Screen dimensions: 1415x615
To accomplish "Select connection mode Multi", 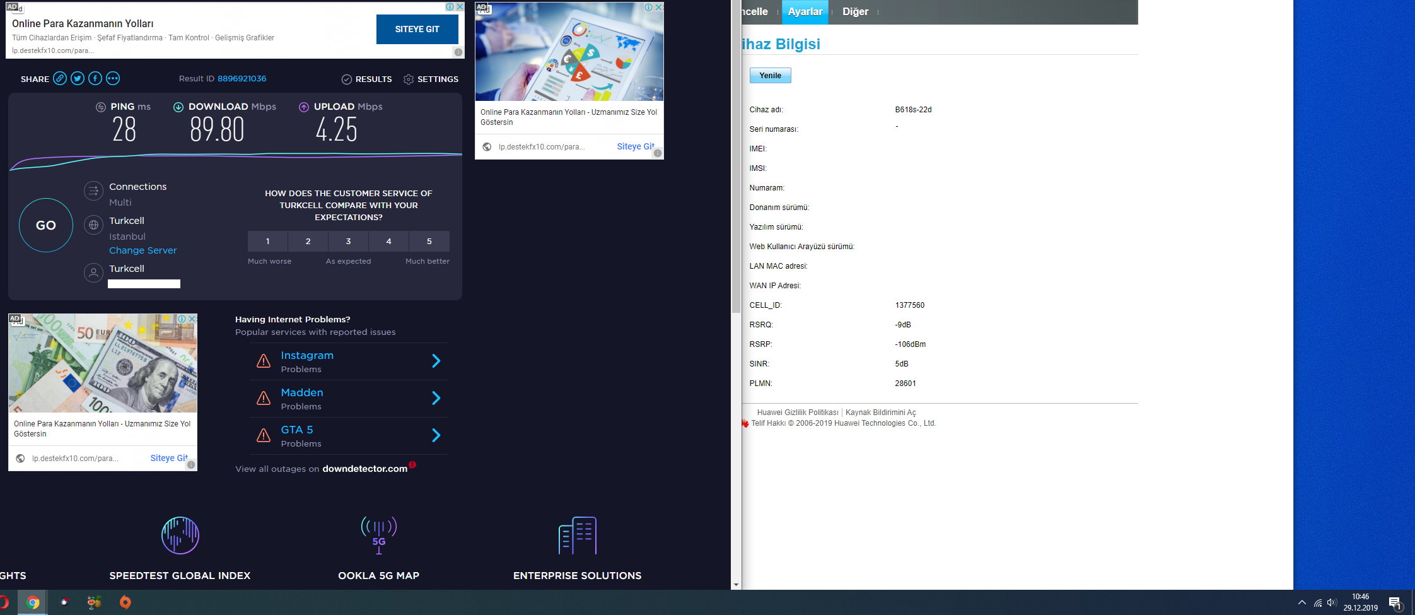I will click(x=120, y=202).
